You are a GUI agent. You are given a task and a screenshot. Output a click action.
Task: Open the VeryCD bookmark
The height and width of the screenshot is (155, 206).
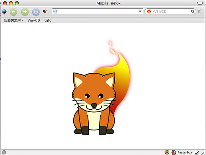click(x=33, y=21)
